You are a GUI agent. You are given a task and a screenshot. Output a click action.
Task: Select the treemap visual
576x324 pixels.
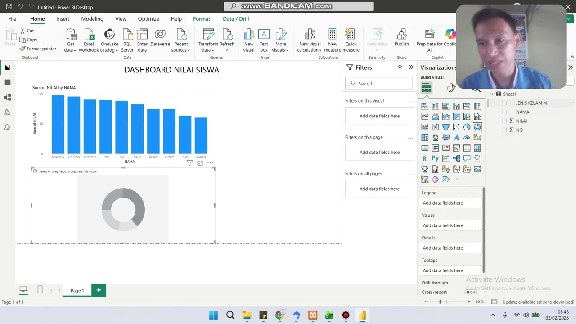[425, 137]
